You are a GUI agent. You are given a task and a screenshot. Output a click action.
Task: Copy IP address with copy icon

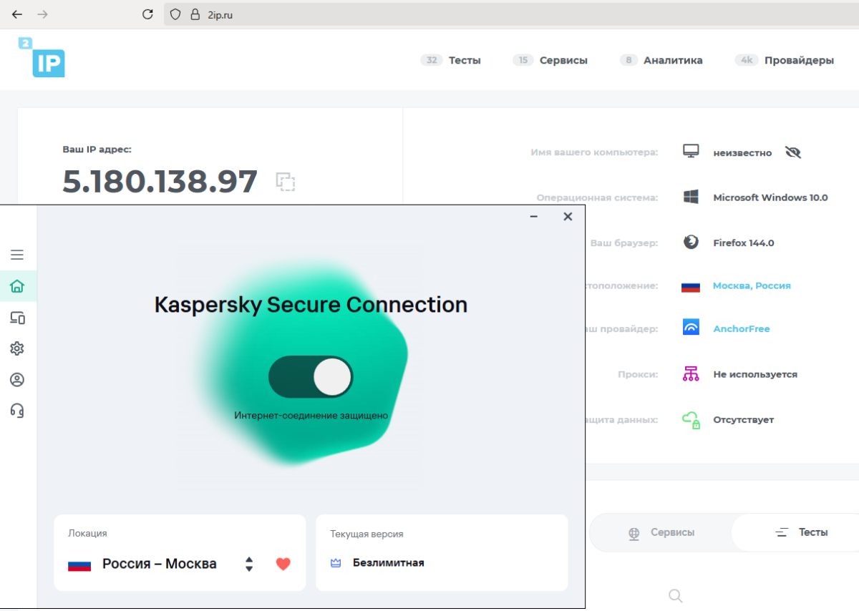286,182
